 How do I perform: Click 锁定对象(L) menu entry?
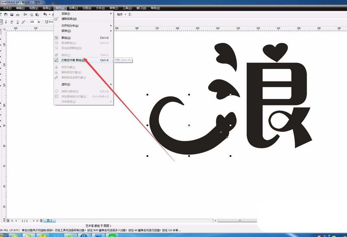tap(84, 67)
